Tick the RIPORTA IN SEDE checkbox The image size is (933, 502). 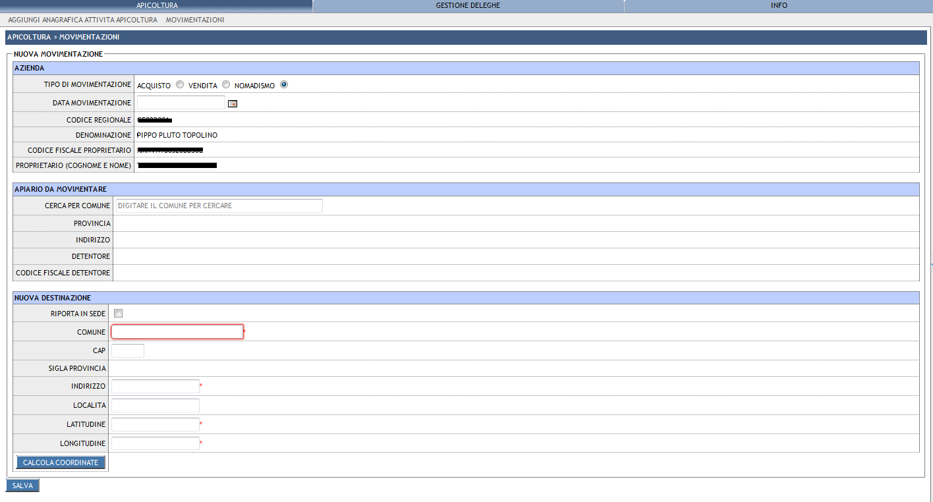click(119, 313)
